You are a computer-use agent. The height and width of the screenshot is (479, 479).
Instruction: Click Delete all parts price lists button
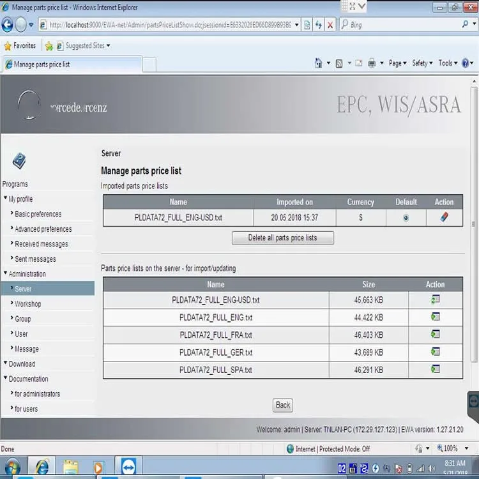(x=282, y=238)
